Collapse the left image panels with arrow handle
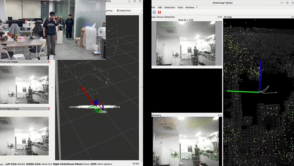Screen dimensions: 294x166 tap(52, 88)
